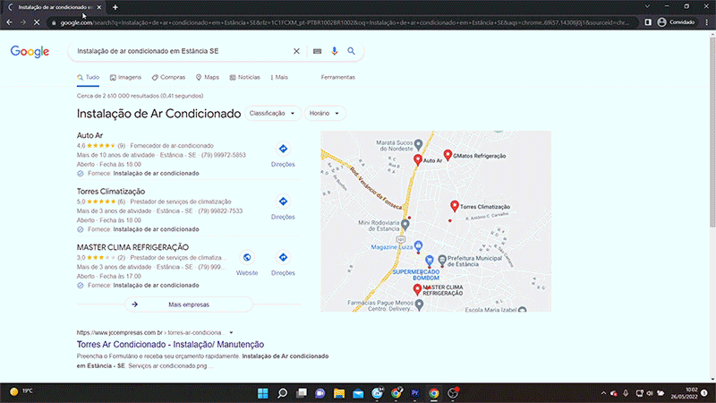Expand the Mais search categories menu
The width and height of the screenshot is (716, 403).
(x=279, y=77)
